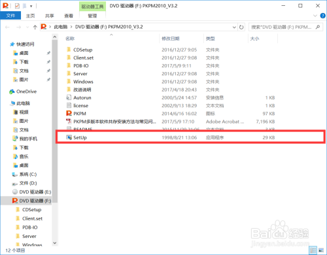Viewport: 327px width, 255px height.
Task: Click 2017/5/9 17:10 date of PDF file
Action: click(178, 122)
